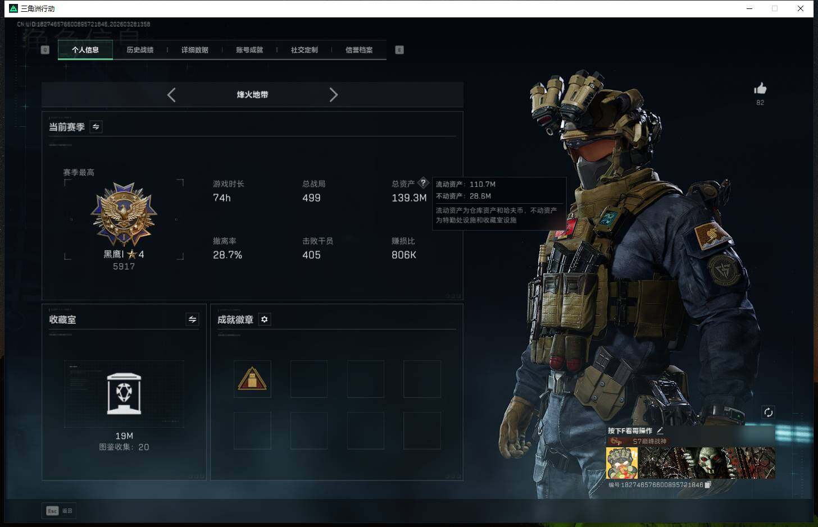818x527 pixels.
Task: Select the 账号成就 tab
Action: (249, 50)
